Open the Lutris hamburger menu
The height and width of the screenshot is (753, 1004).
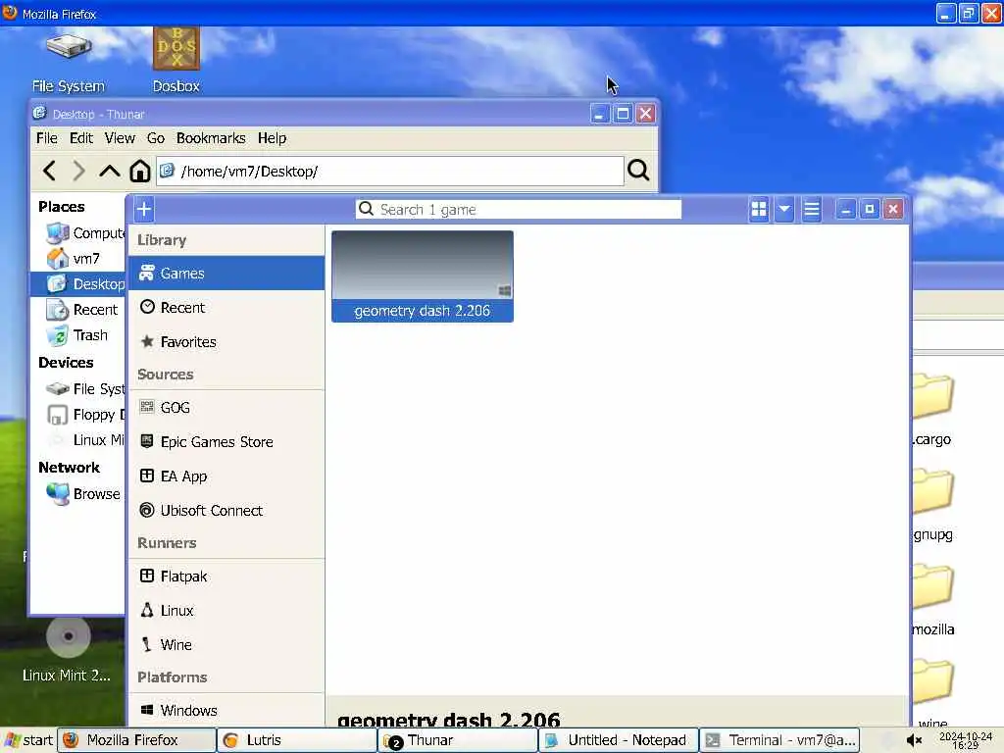coord(811,210)
